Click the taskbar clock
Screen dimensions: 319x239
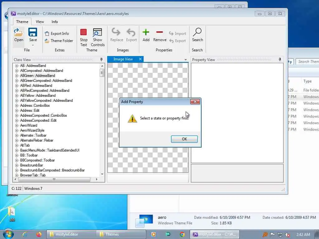coord(303,235)
